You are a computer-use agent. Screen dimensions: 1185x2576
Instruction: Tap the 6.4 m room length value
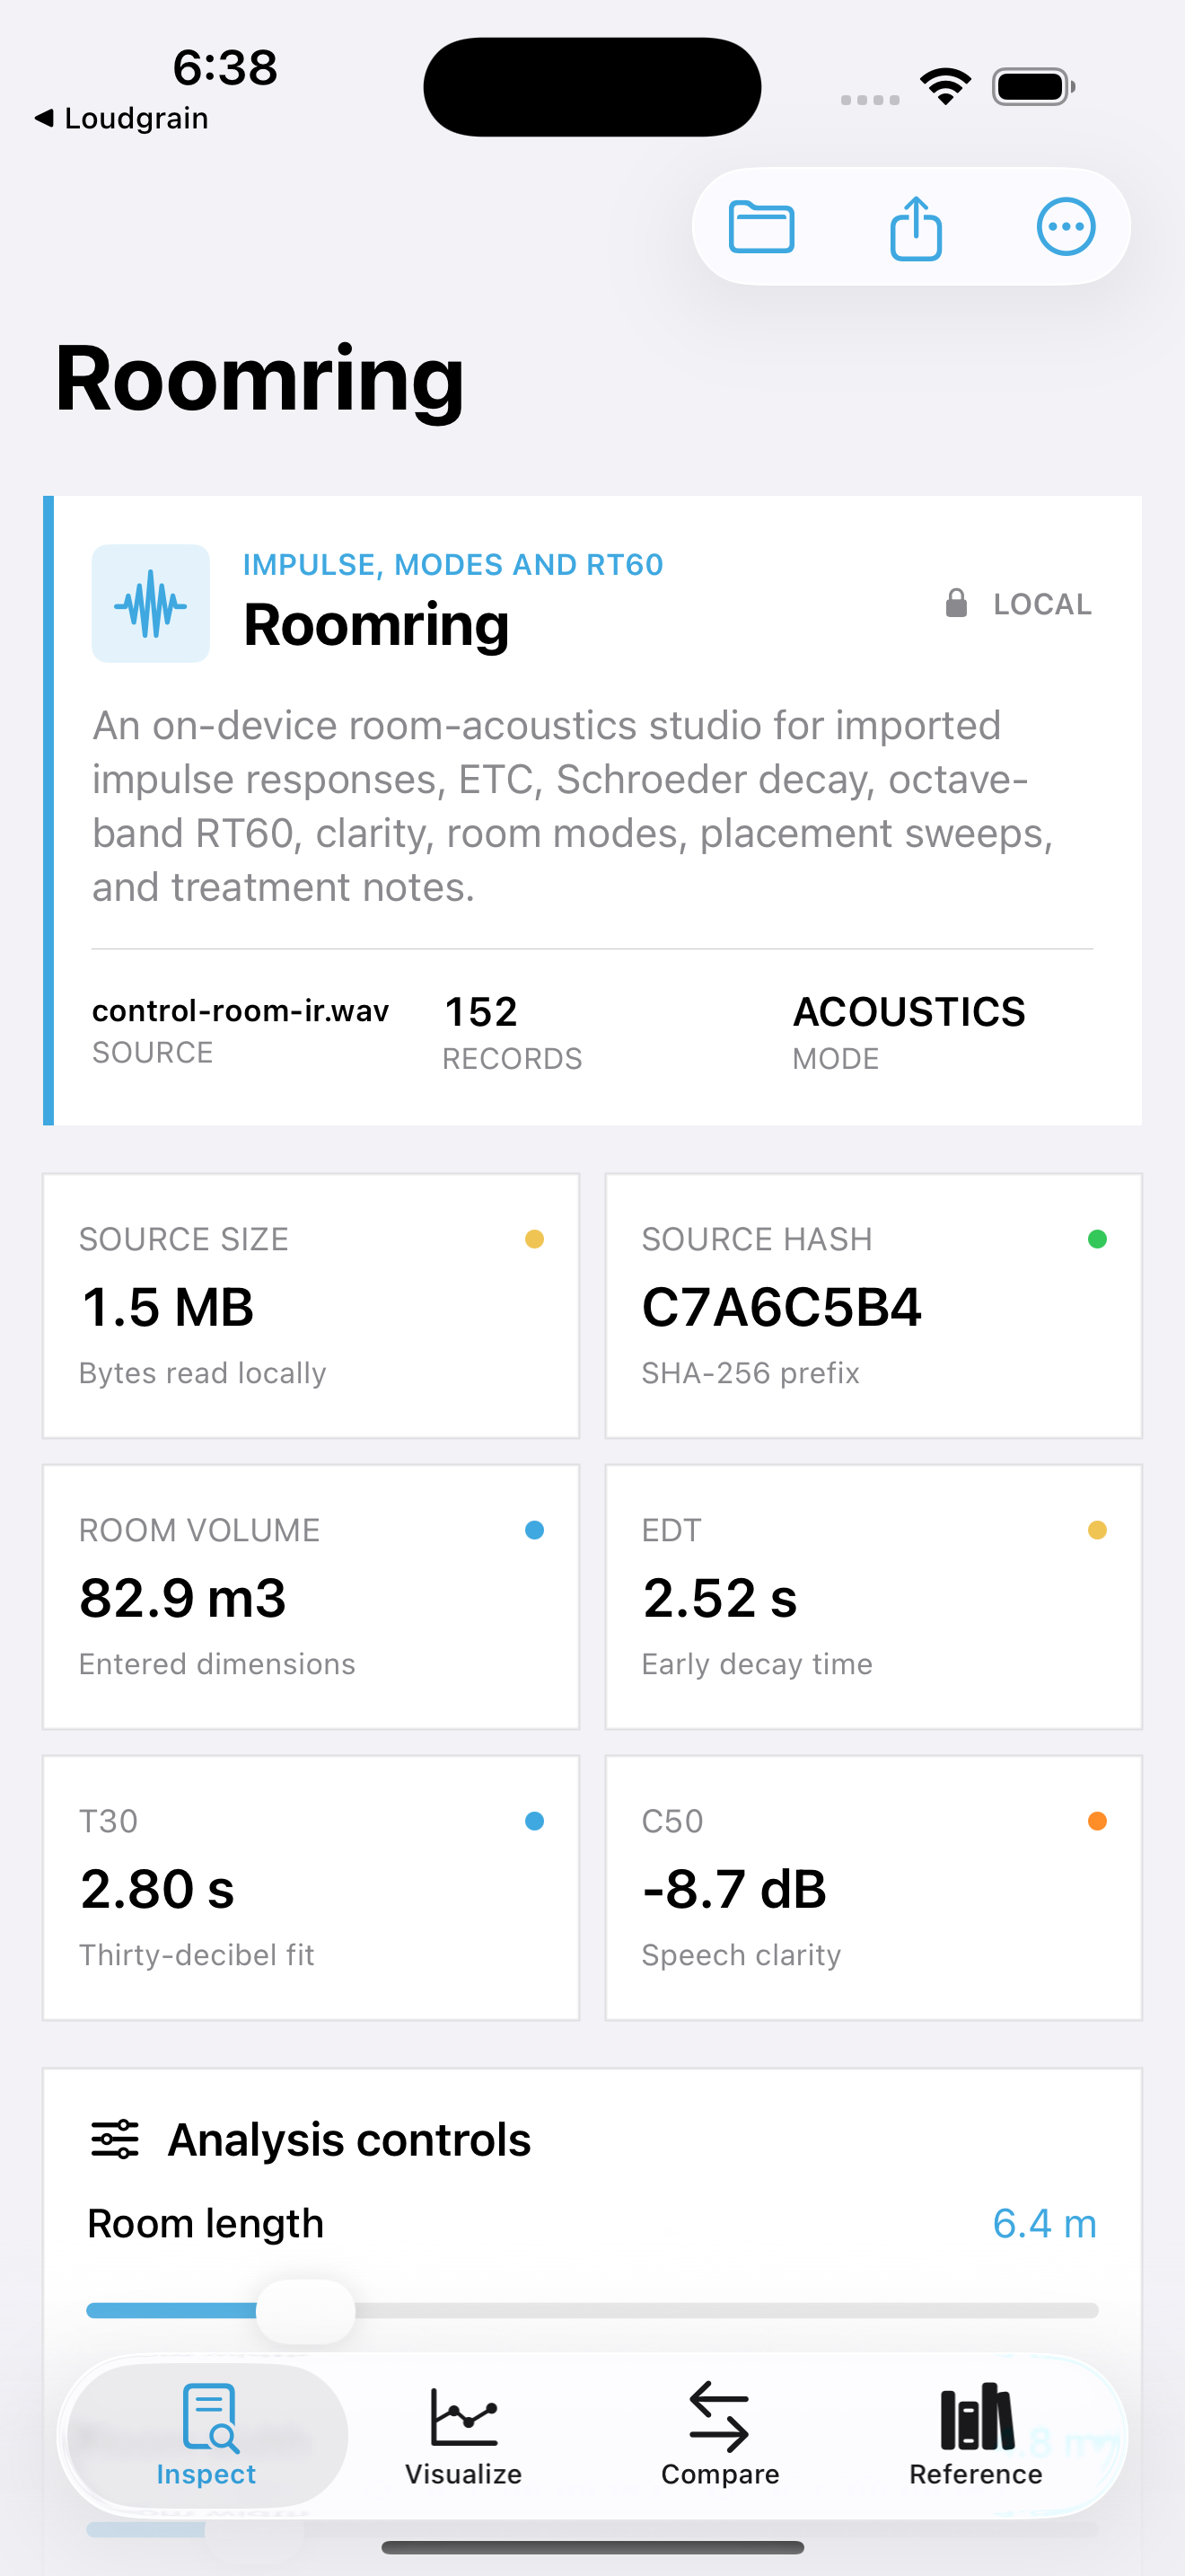[1044, 2223]
